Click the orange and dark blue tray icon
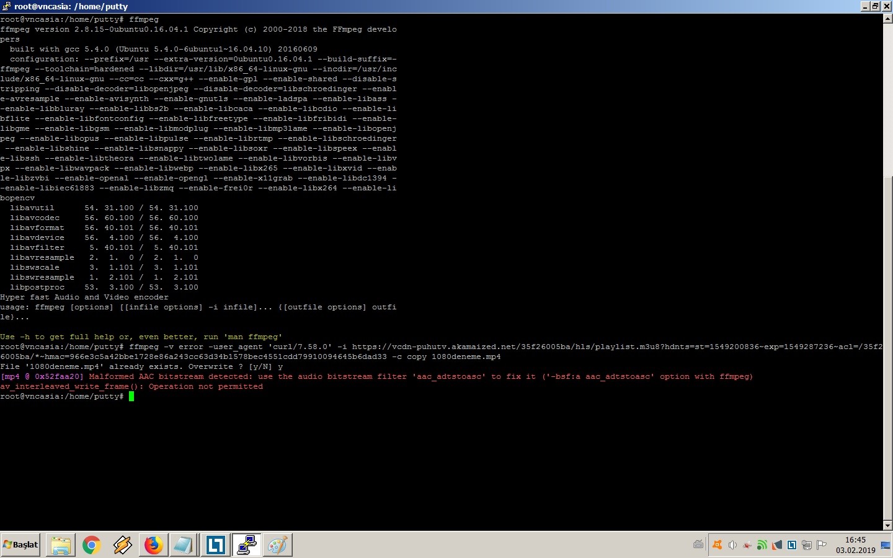This screenshot has height=558, width=893. pos(777,545)
